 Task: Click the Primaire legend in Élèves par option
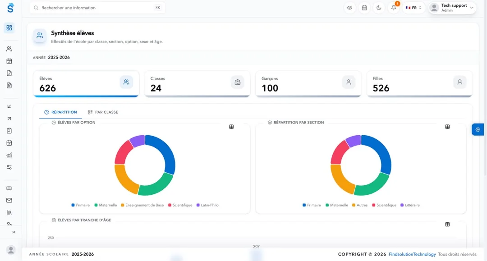coord(80,205)
